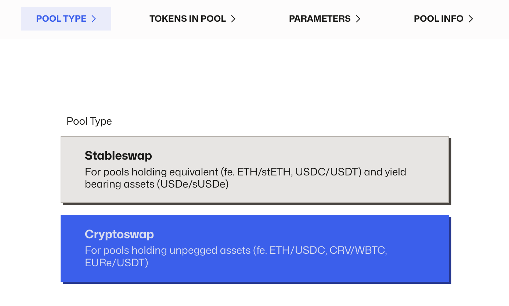
Task: Open the Pool Type step tab
Action: point(61,19)
